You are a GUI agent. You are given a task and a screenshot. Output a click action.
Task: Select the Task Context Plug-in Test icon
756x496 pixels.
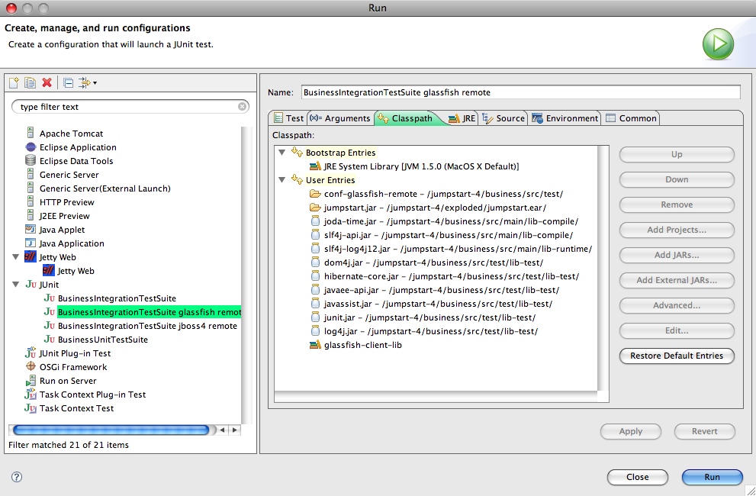pos(31,395)
